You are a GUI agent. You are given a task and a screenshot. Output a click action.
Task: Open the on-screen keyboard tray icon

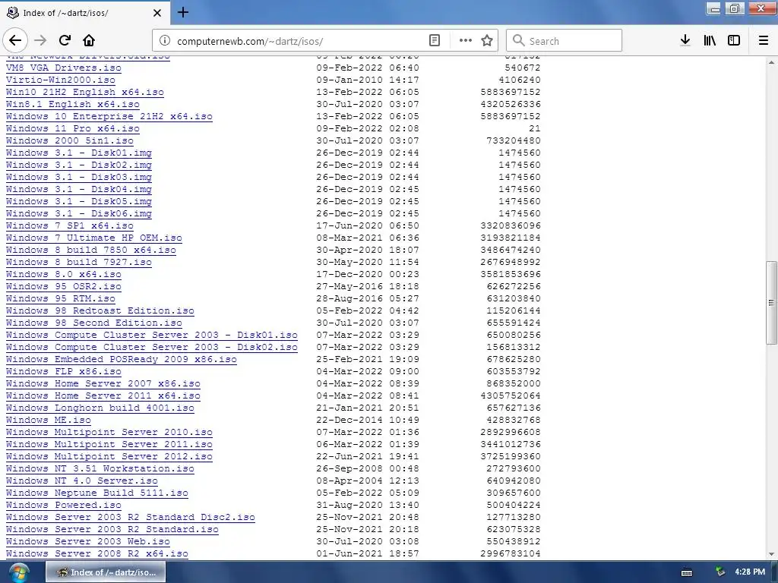coord(687,572)
